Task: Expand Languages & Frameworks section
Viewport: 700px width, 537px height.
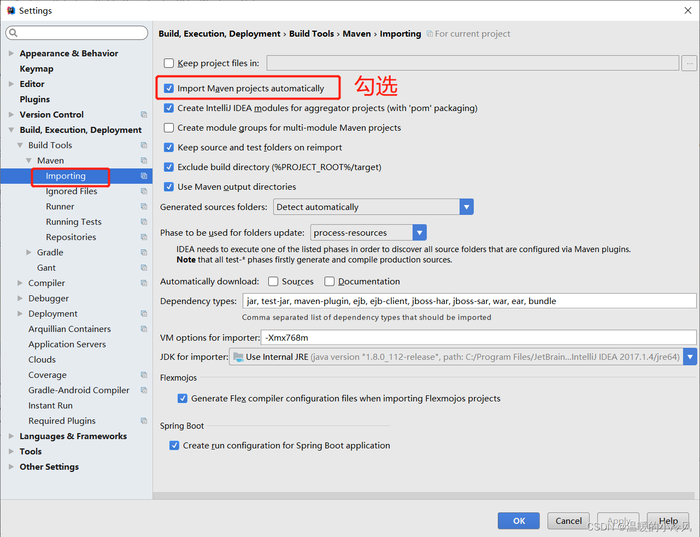Action: [11, 436]
